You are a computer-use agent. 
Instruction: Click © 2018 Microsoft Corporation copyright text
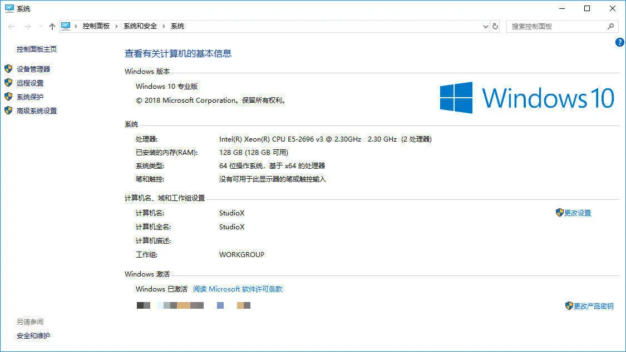tap(211, 100)
